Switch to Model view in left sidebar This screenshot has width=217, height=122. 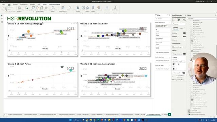tap(2, 22)
